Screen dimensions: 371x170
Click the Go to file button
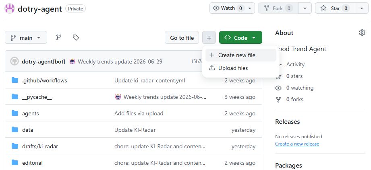(182, 37)
